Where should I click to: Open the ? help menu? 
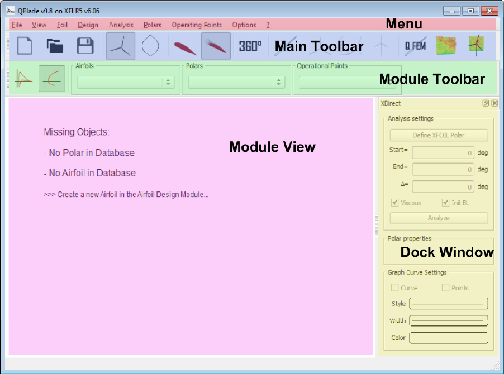pos(268,25)
